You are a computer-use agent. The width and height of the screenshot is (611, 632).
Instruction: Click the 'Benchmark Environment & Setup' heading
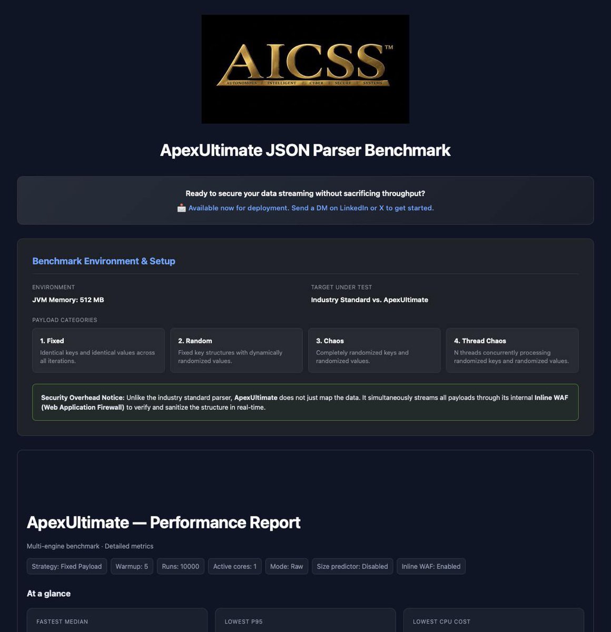click(104, 261)
